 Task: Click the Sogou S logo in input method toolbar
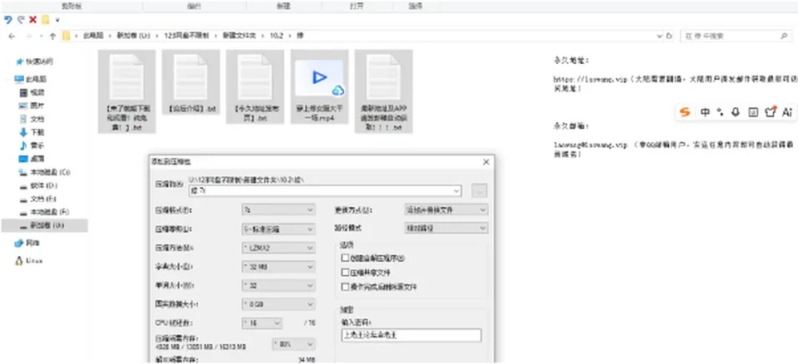click(685, 112)
